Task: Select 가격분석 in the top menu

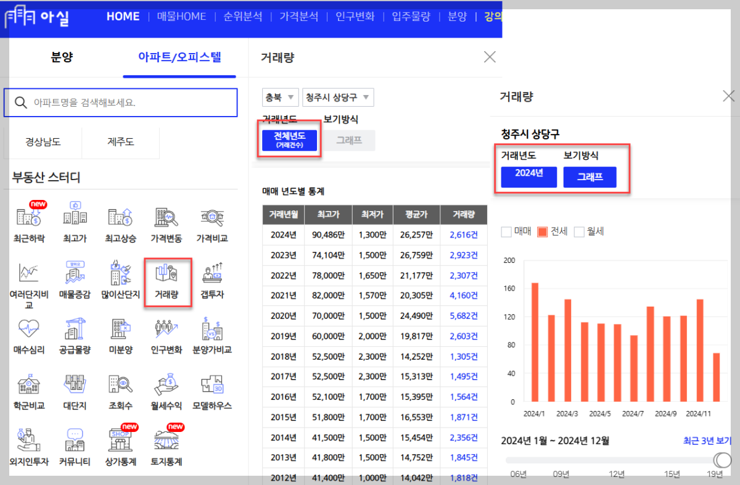Action: 301,17
